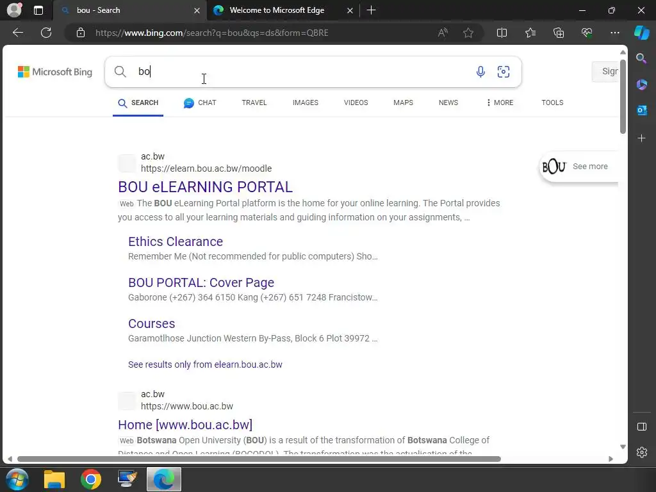The height and width of the screenshot is (492, 656).
Task: Go back using the back arrow
Action: coord(17,33)
